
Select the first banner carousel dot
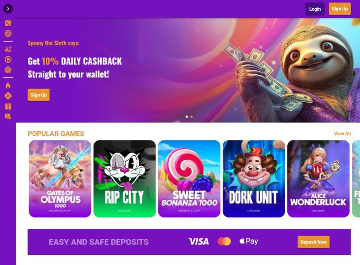click(187, 117)
